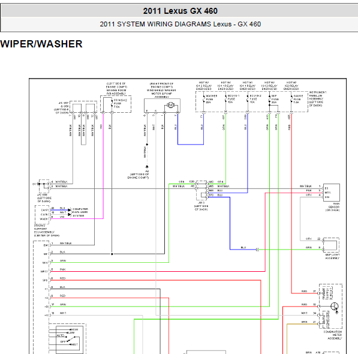This screenshot has width=358, height=354.
Task: Click the GAUGE fuse 7.5A label
Action: 298,99
